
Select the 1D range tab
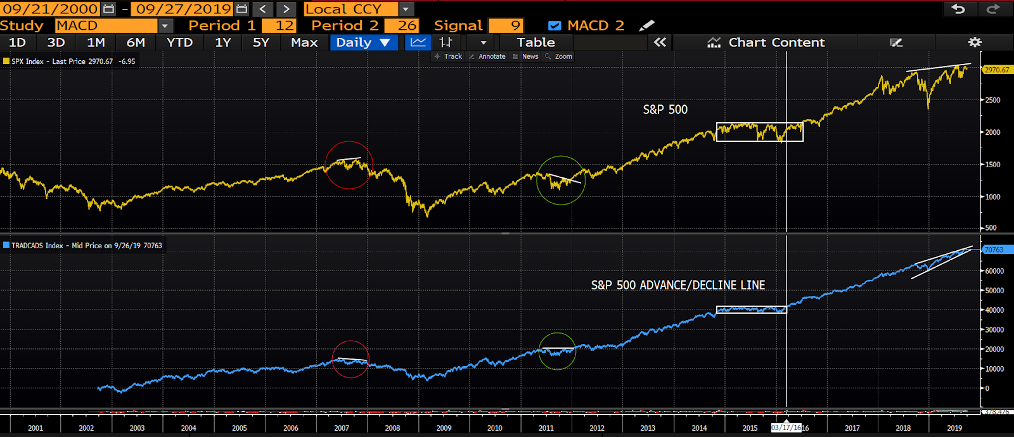[x=18, y=42]
